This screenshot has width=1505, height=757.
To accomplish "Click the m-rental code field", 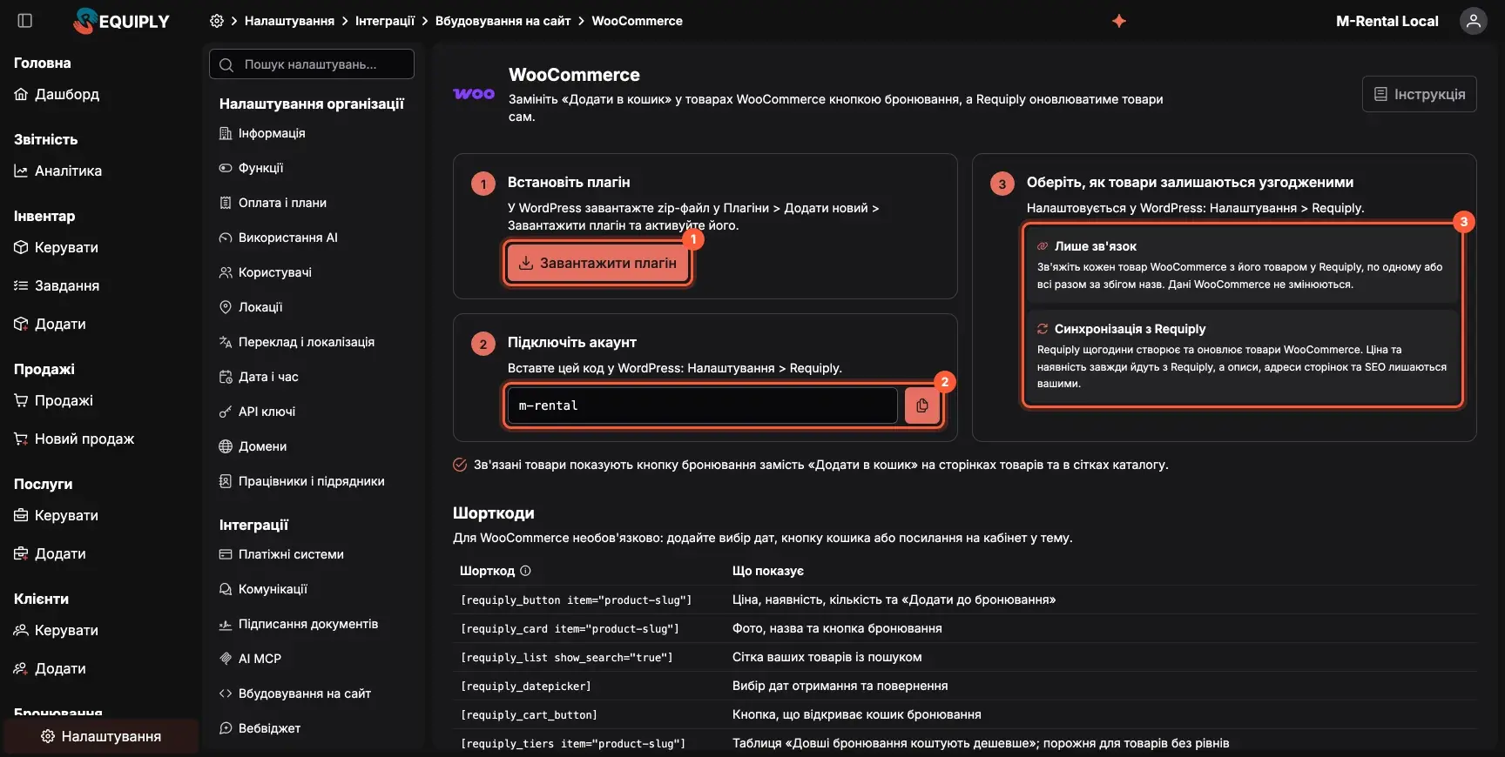I will click(702, 405).
